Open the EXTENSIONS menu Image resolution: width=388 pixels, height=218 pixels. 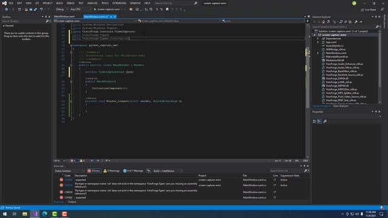click(119, 3)
